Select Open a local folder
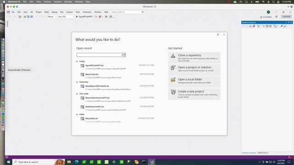This screenshot has width=294, height=165. click(x=194, y=82)
